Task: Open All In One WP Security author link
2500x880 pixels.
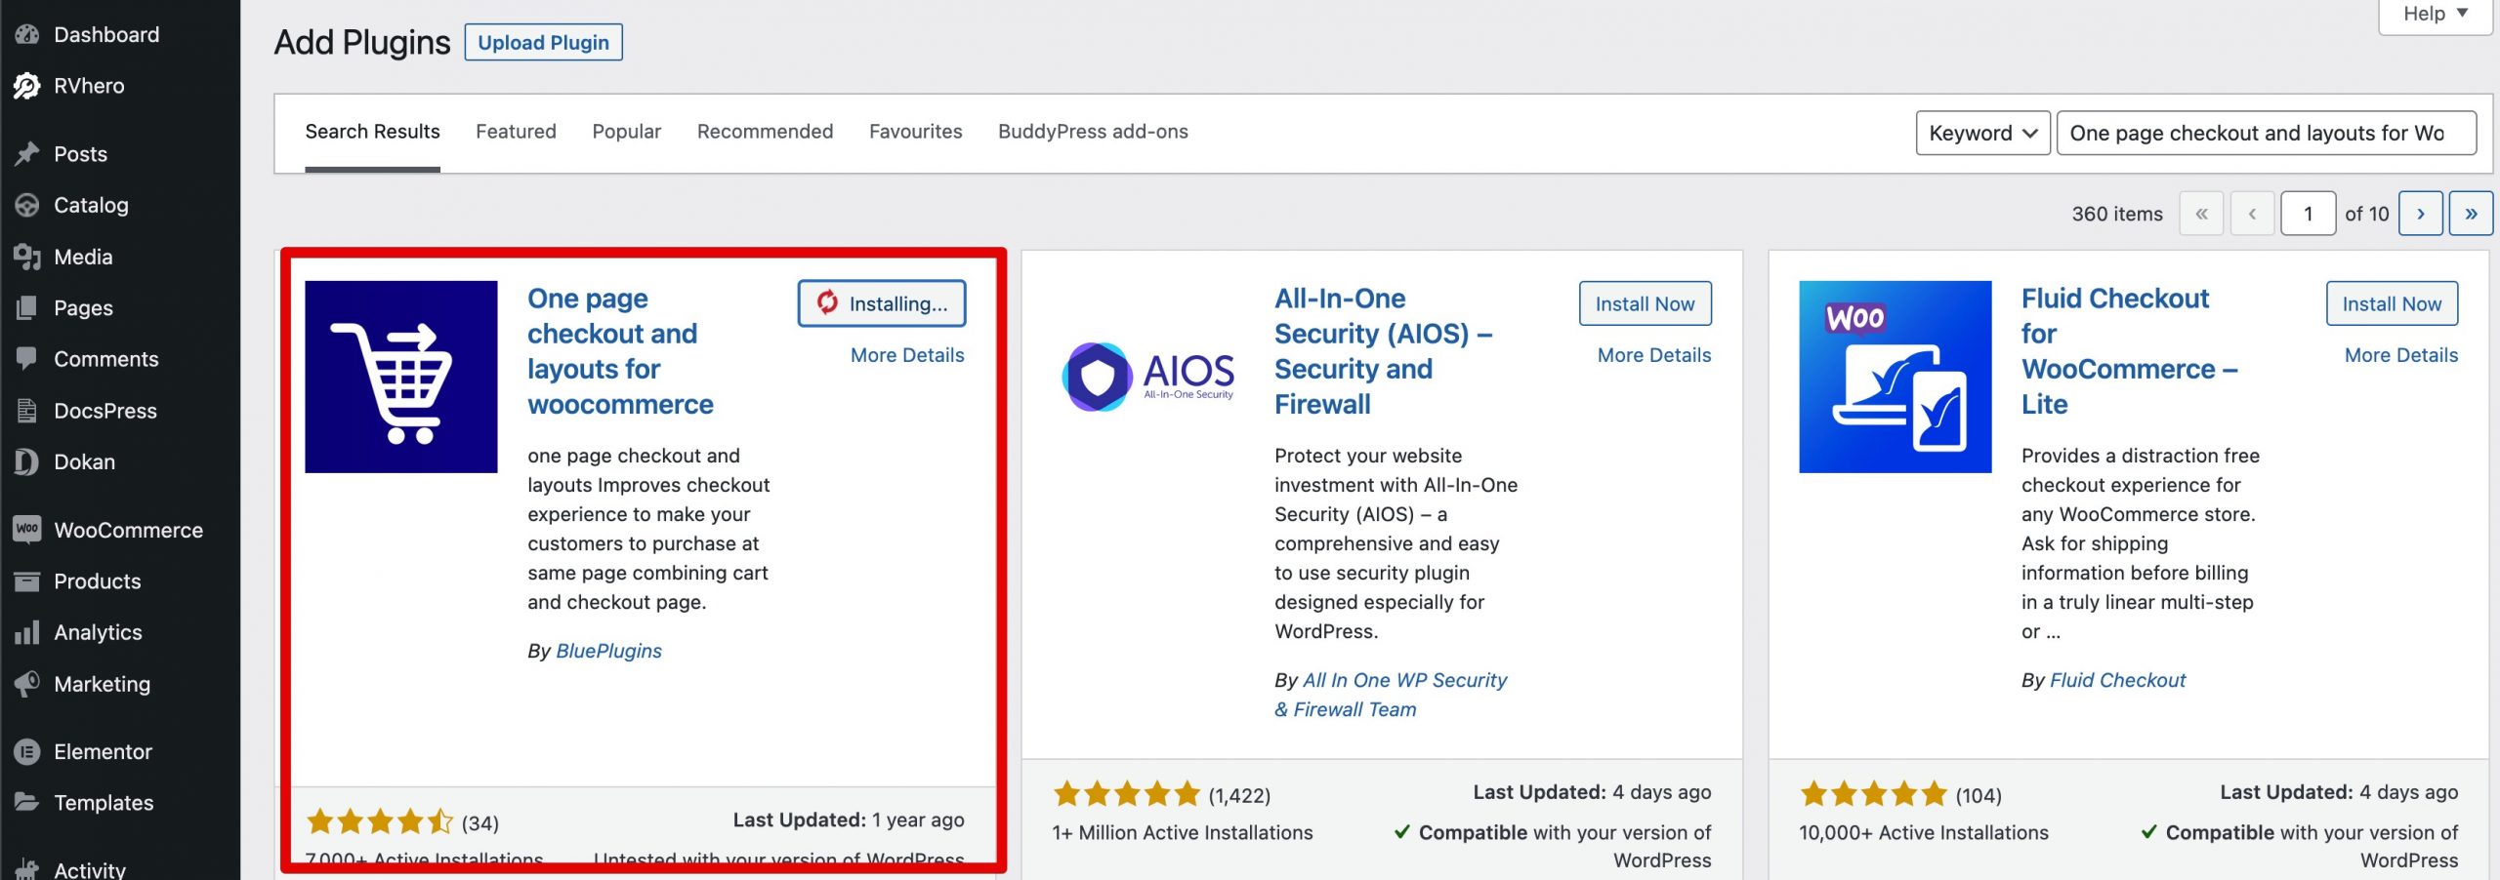Action: pos(1391,695)
